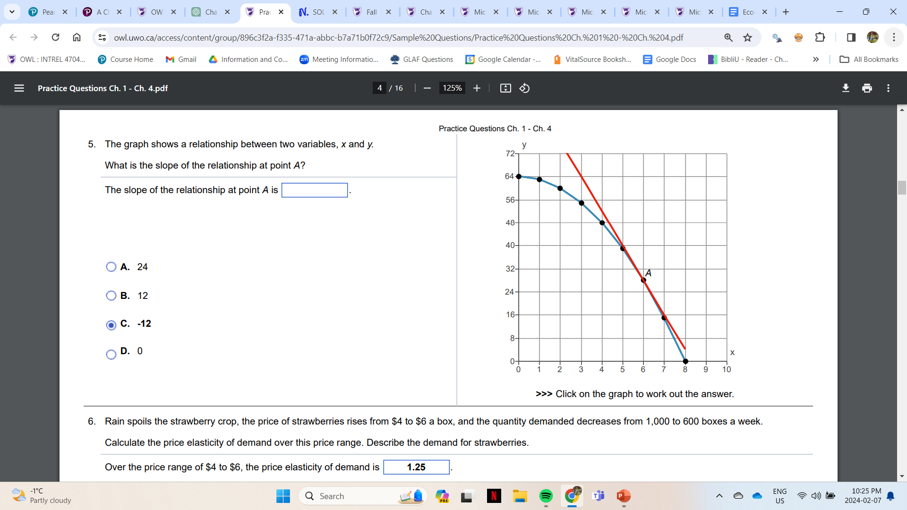Expand hidden bookmarks with double-chevron

tap(816, 59)
